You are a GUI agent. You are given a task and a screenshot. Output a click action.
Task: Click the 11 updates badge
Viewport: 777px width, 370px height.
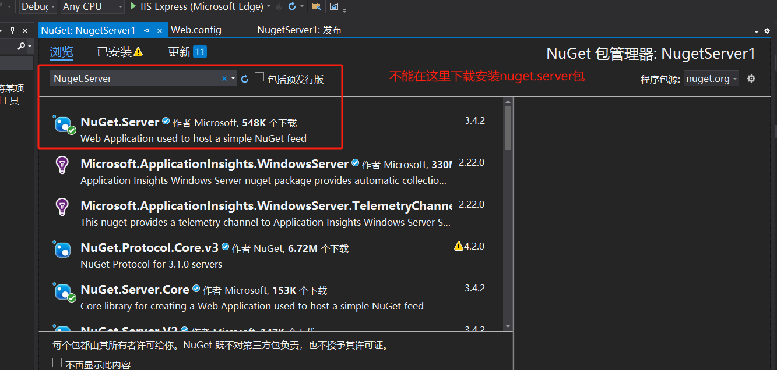[200, 52]
